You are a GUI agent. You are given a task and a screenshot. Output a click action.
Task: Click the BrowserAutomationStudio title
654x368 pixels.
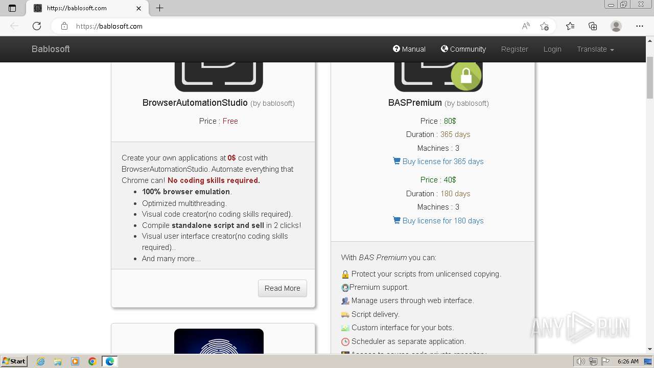click(195, 103)
